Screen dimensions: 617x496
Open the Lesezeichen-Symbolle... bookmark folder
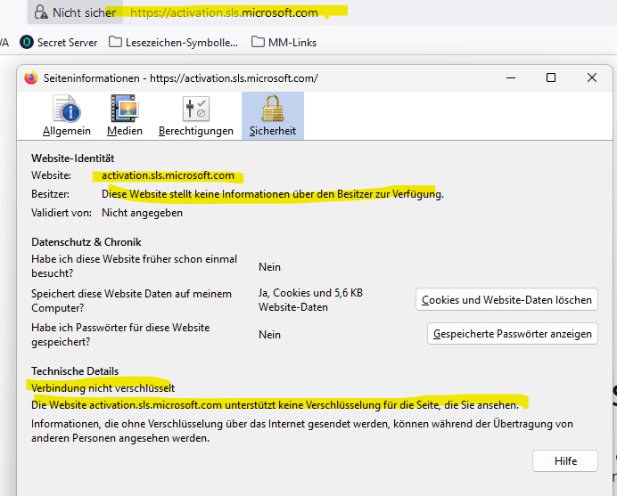(x=174, y=43)
